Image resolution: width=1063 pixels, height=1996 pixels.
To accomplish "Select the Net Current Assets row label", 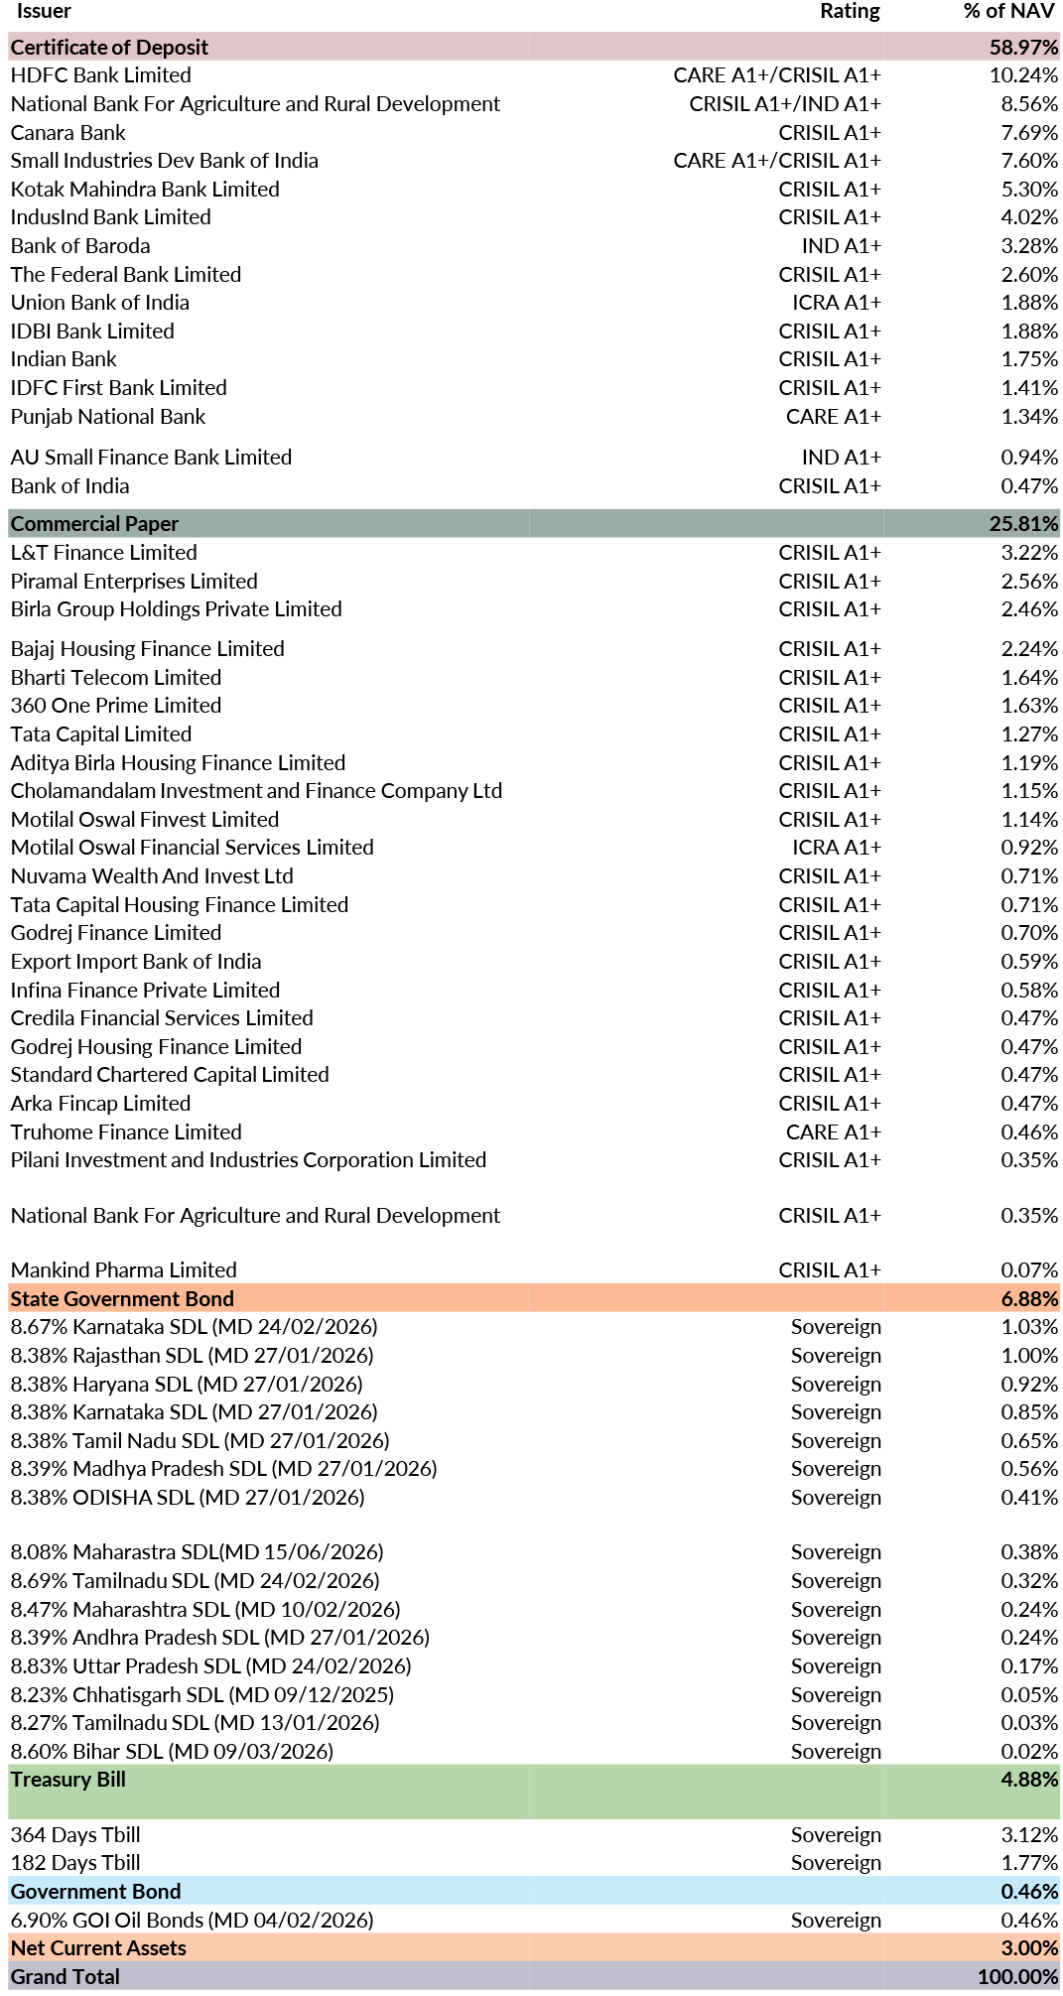I will [98, 1948].
